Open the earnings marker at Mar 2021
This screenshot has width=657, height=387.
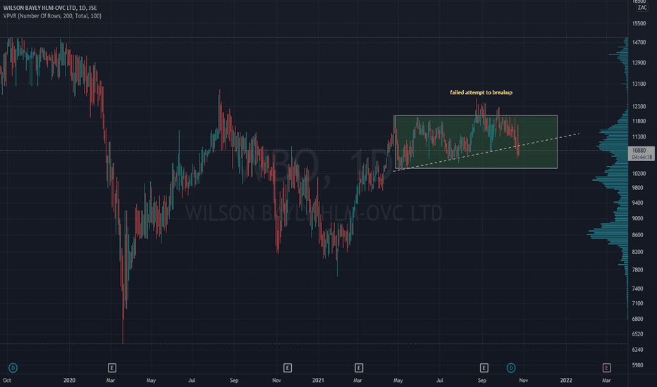359,368
